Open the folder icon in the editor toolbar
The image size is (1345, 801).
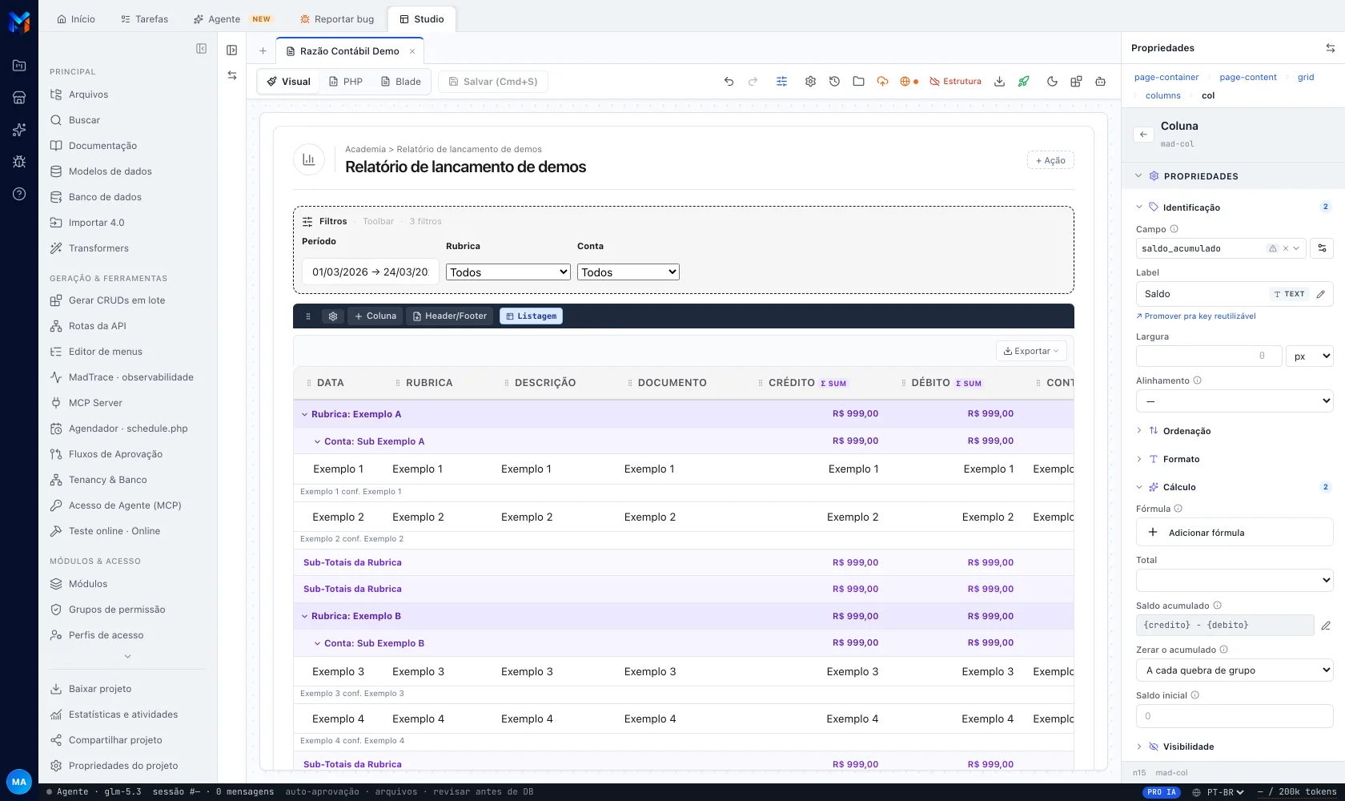point(858,82)
